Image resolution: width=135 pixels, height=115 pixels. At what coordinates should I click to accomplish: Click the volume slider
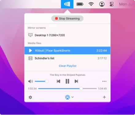click(41, 81)
